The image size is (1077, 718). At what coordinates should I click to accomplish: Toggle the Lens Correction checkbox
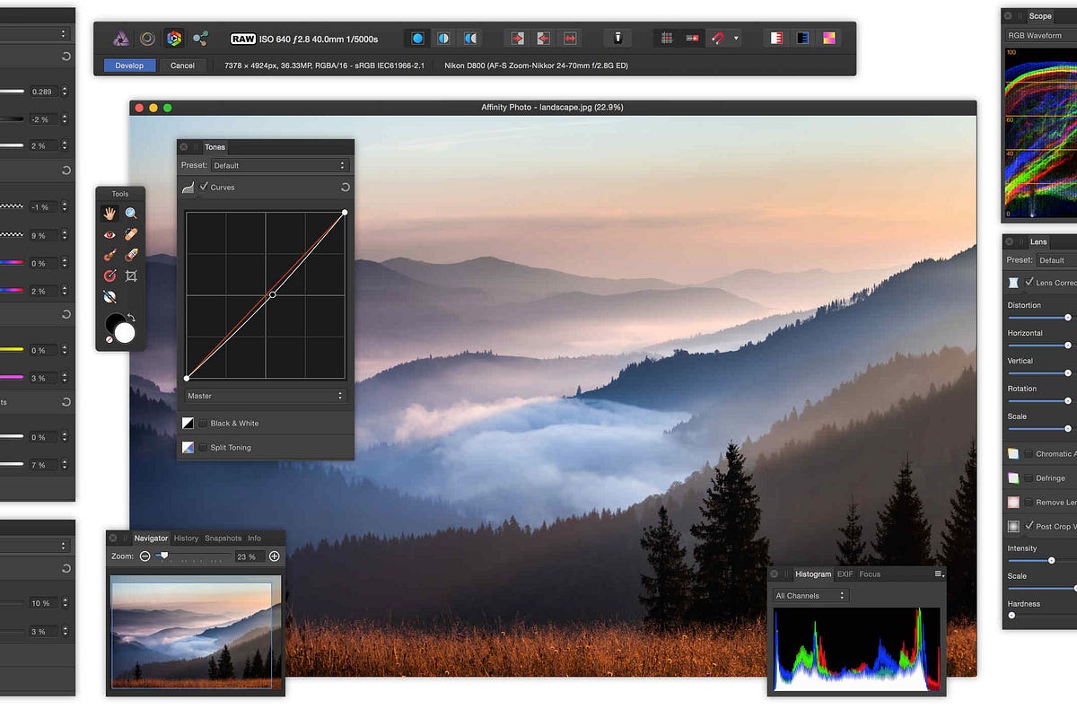click(1029, 282)
